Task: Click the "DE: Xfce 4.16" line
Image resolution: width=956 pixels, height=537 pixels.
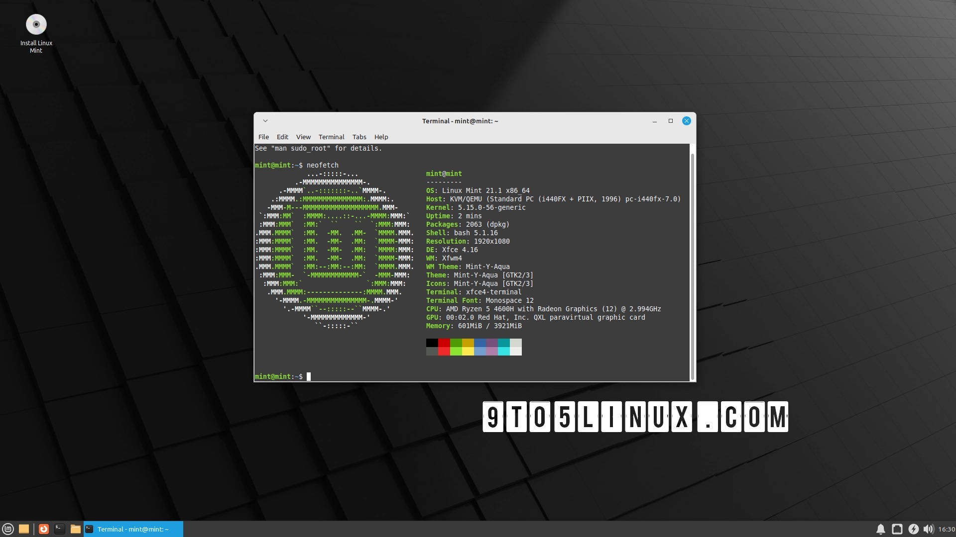Action: pyautogui.click(x=452, y=250)
